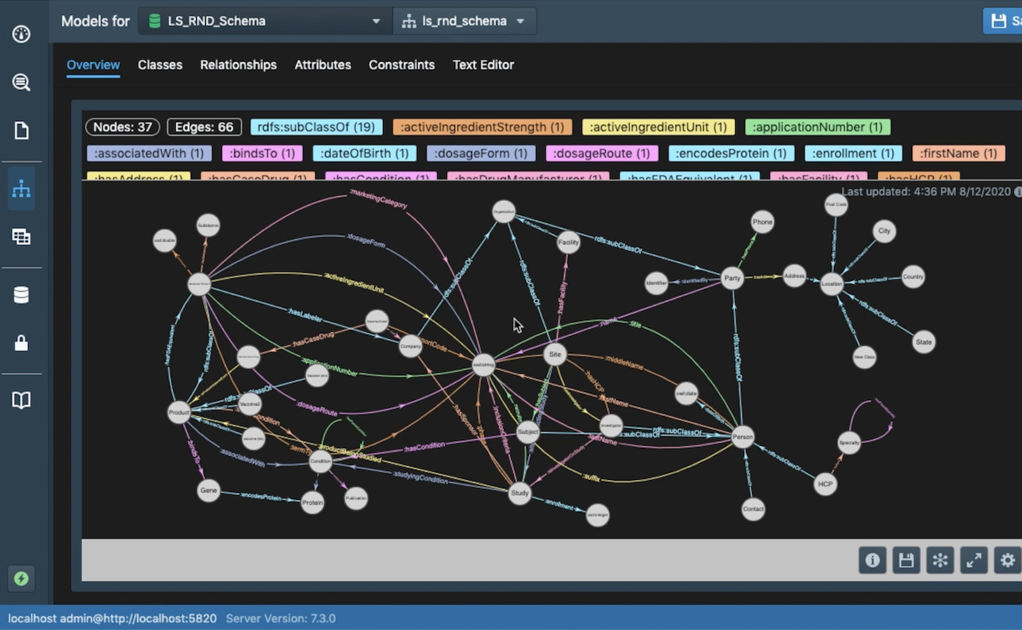Screen dimensions: 1022x630
Task: Re-run the graph layout with the asterisk icon
Action: 940,560
